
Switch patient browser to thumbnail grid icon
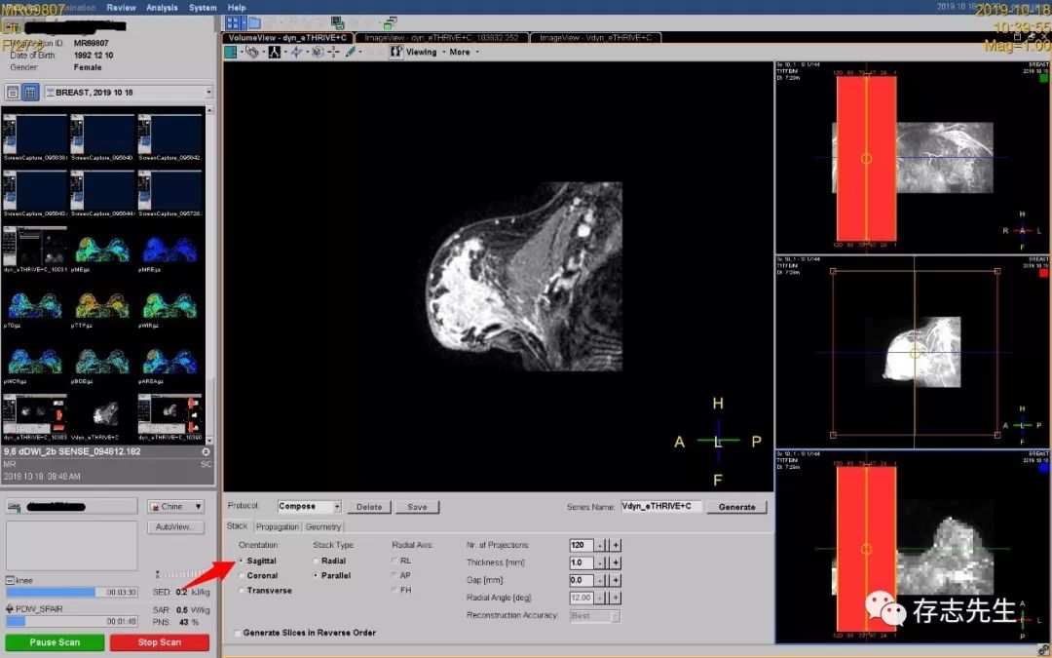coord(30,92)
